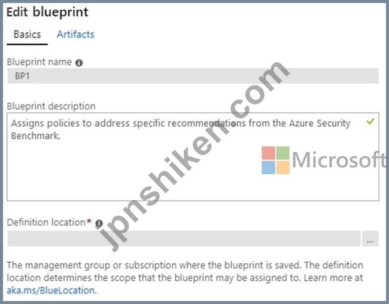Click the info icon next to Definition location
389x304 pixels.
[x=99, y=223]
